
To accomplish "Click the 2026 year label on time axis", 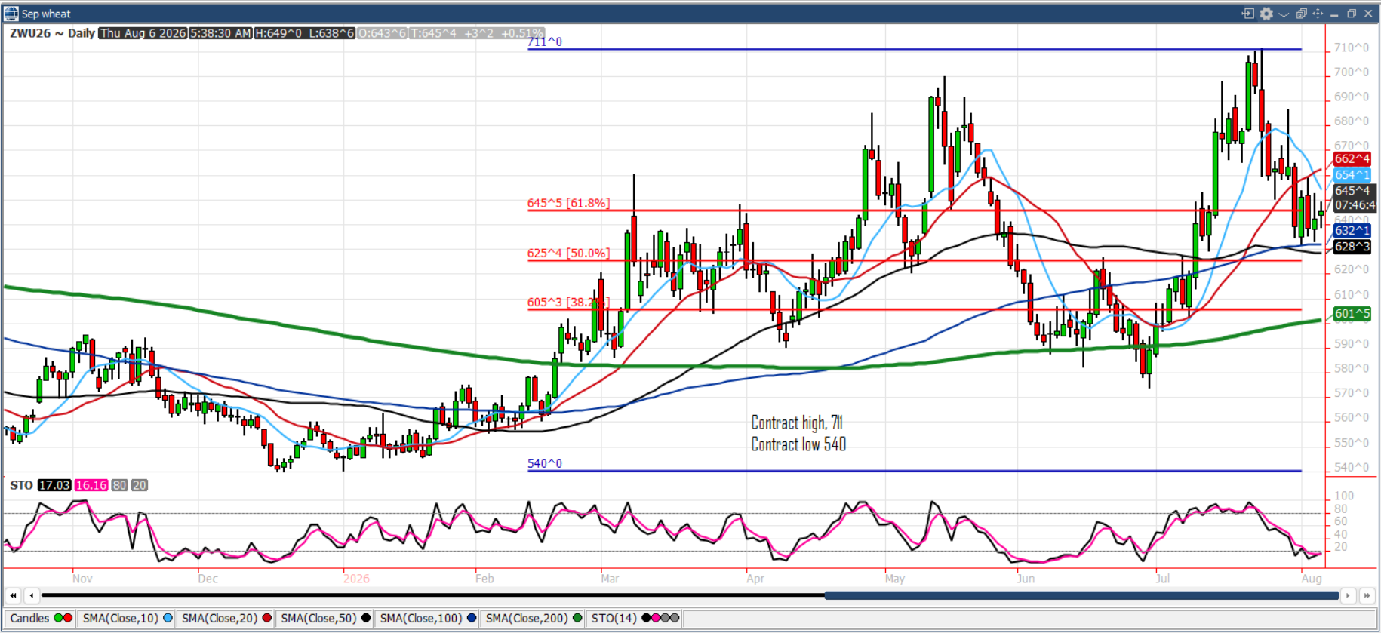I will coord(356,579).
